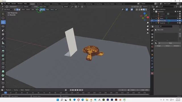Open the Object Data properties tab
This screenshot has width=182, height=102.
(152, 70)
